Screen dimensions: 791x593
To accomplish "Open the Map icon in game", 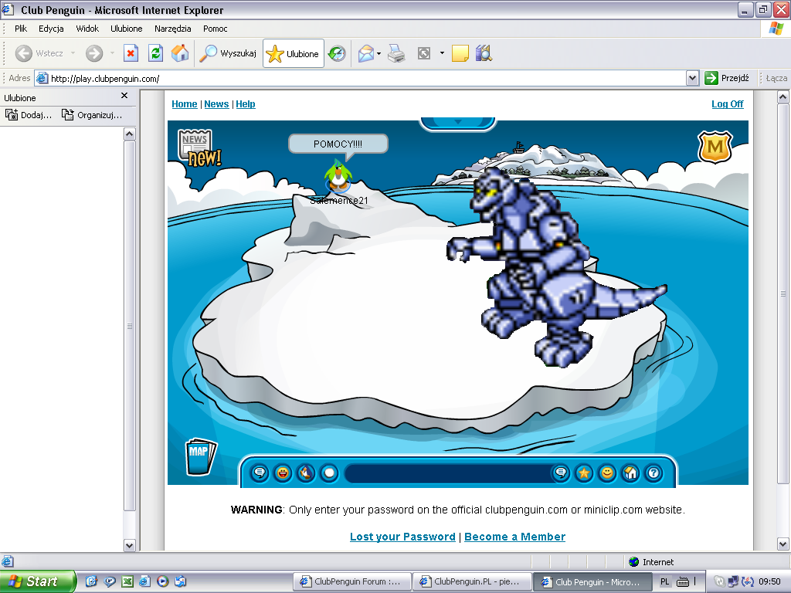I will click(200, 456).
